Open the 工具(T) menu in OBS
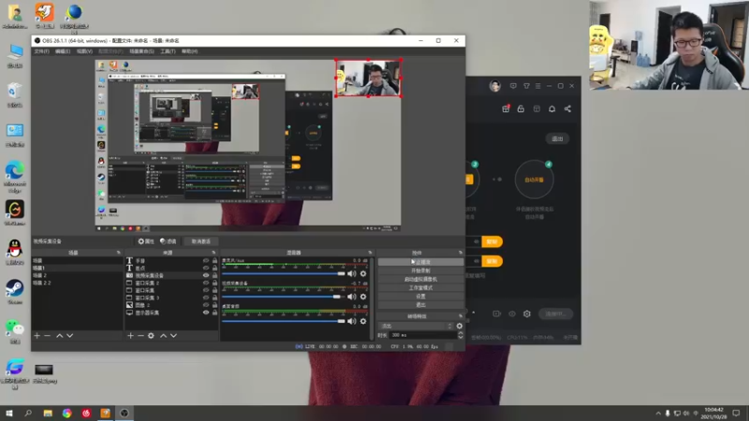Viewport: 749px width, 421px height. pos(168,51)
